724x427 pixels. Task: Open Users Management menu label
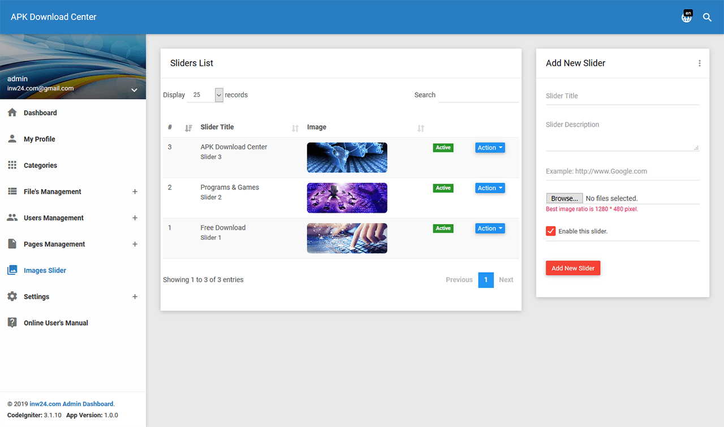pyautogui.click(x=54, y=218)
